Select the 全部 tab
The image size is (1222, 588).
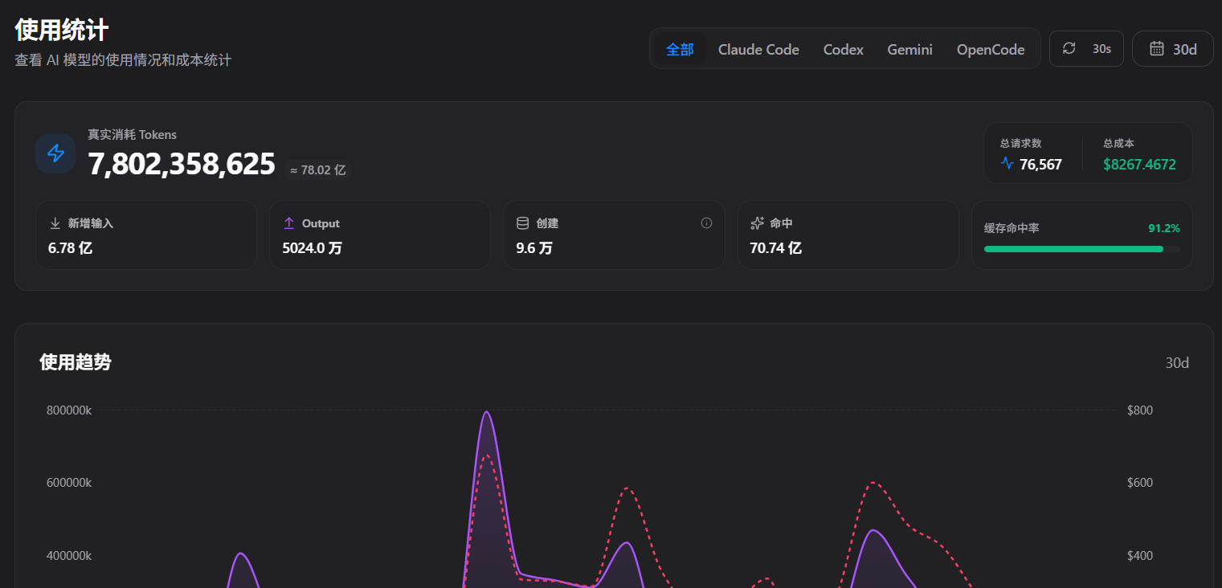[x=680, y=49]
